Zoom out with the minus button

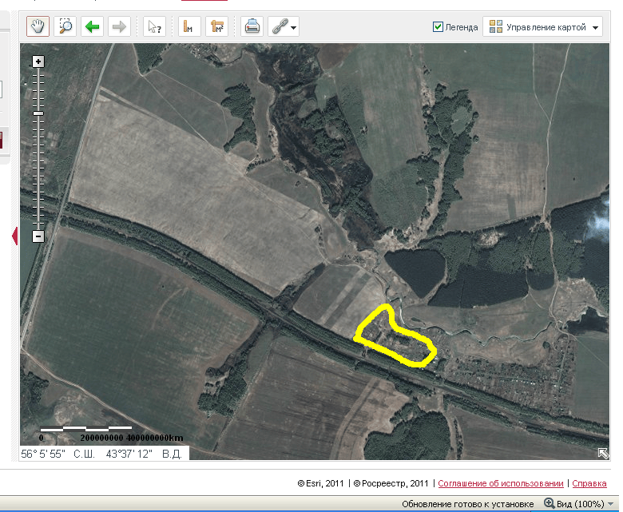38,236
